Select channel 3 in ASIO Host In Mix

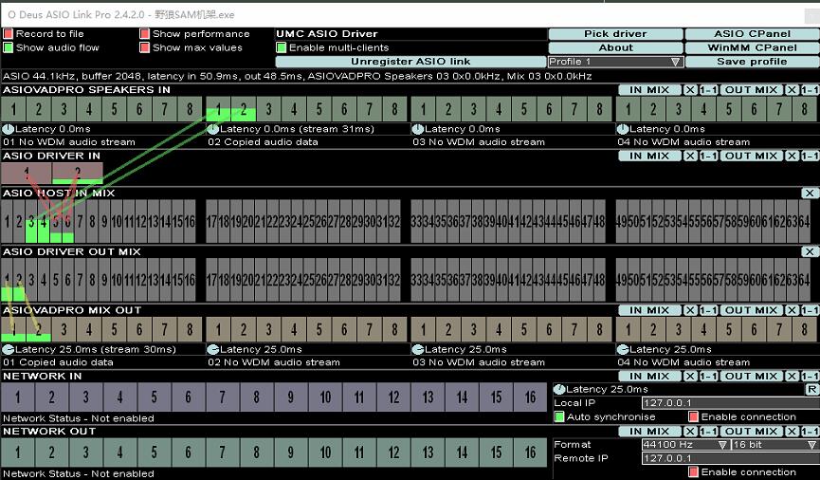pos(31,222)
